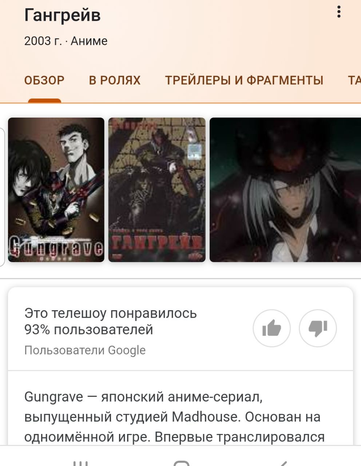This screenshot has width=361, height=466.
Task: Open the ТРЕЙЛЕРЫ И ФРАГМЕНТЫ tab
Action: (x=244, y=80)
